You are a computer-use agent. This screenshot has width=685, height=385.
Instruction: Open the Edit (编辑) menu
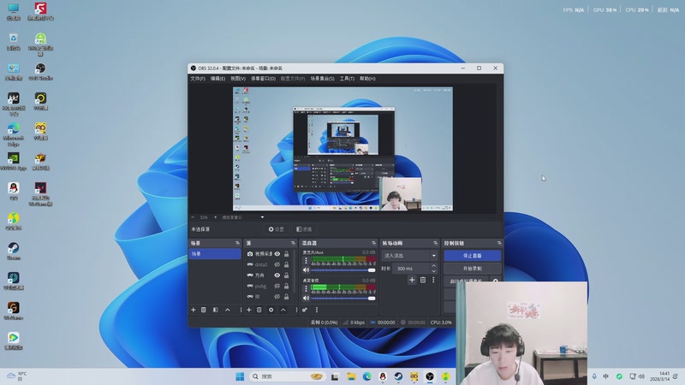[x=217, y=79]
